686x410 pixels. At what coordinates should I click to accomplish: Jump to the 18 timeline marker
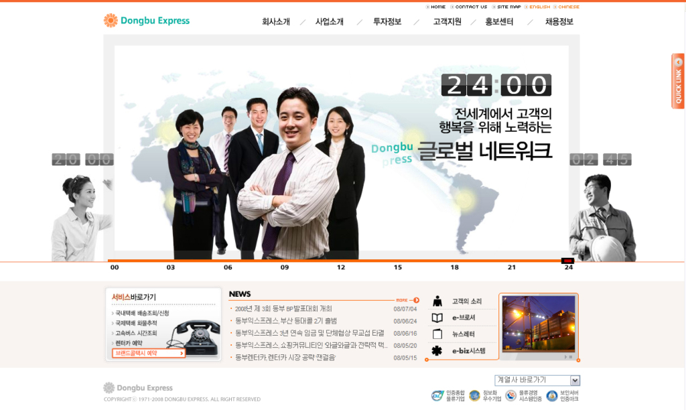point(455,267)
